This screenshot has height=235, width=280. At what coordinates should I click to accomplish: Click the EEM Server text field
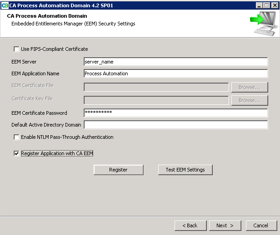176,62
